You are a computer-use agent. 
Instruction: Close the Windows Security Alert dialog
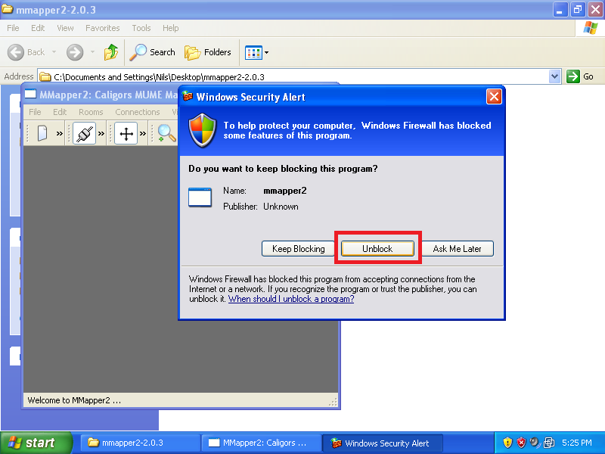494,97
